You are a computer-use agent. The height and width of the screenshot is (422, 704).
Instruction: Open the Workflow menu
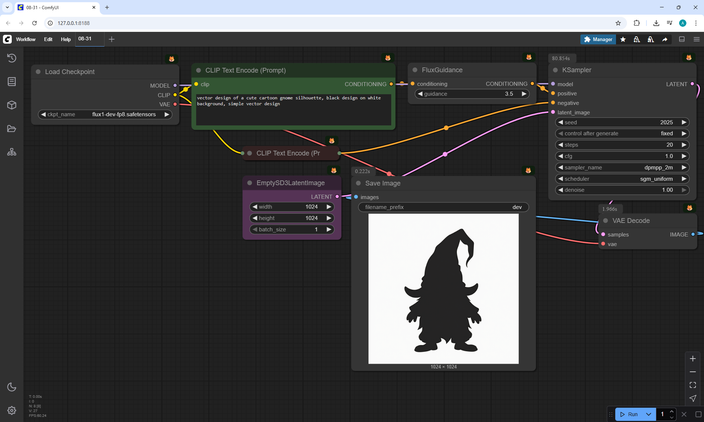click(x=26, y=39)
